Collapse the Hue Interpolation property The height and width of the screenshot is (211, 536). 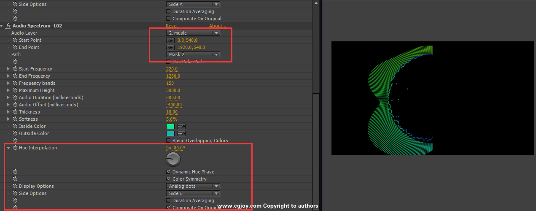click(x=9, y=148)
